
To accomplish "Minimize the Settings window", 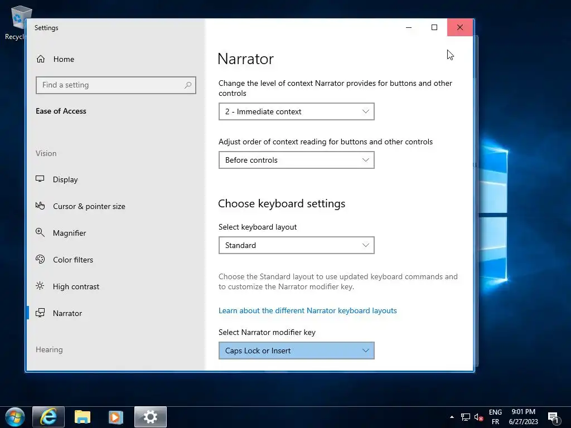I will coord(409,27).
